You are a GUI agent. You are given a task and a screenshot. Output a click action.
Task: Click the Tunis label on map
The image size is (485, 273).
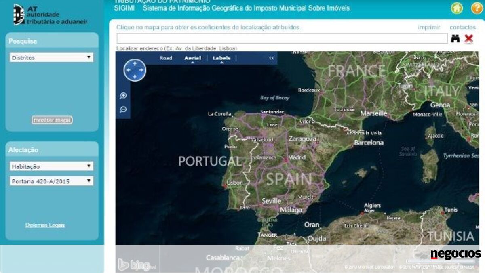click(x=451, y=210)
